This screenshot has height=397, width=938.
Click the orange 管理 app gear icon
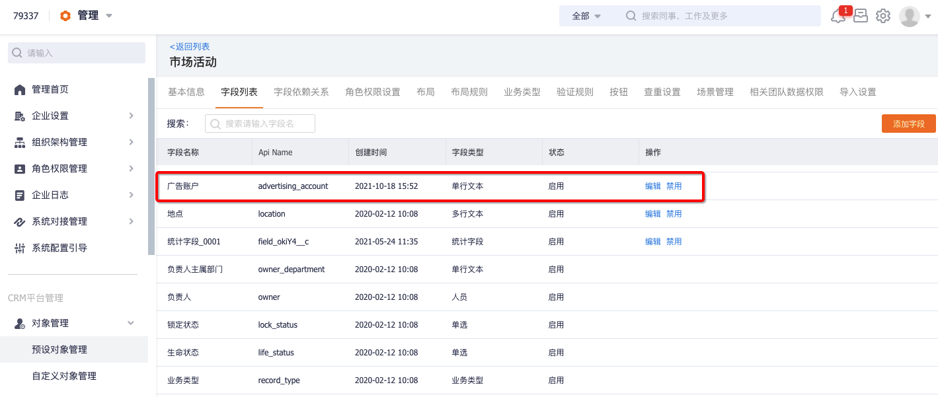[x=65, y=16]
